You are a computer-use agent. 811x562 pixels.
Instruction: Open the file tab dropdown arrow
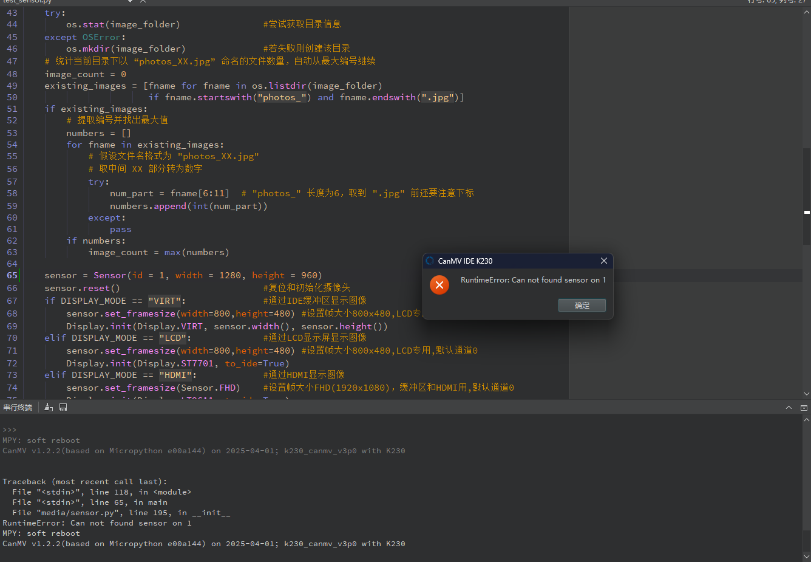click(130, 2)
